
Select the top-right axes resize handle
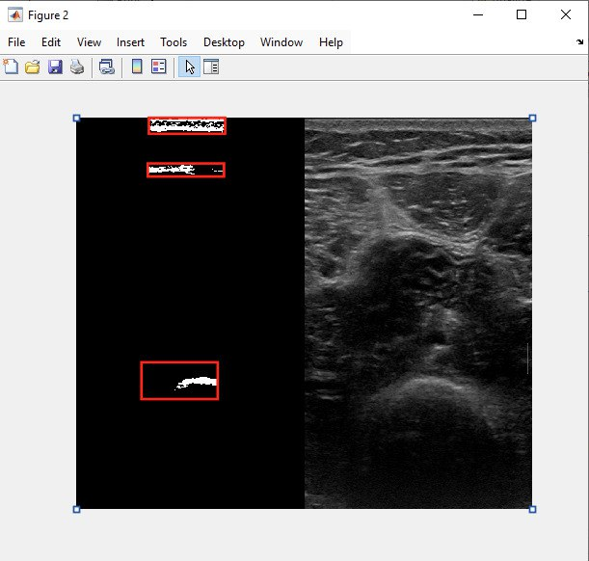coord(532,119)
